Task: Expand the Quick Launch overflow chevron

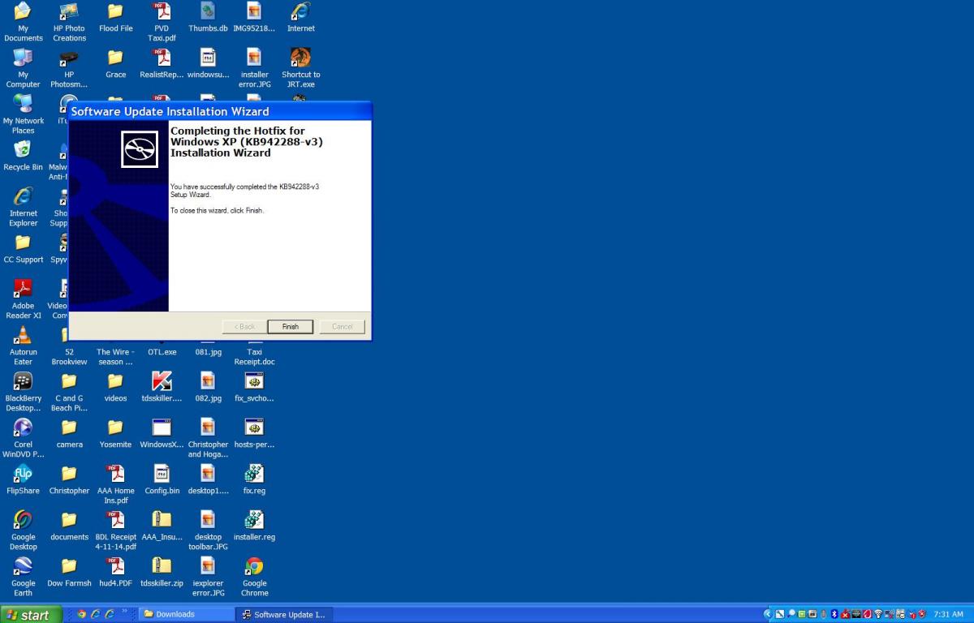Action: pos(124,612)
